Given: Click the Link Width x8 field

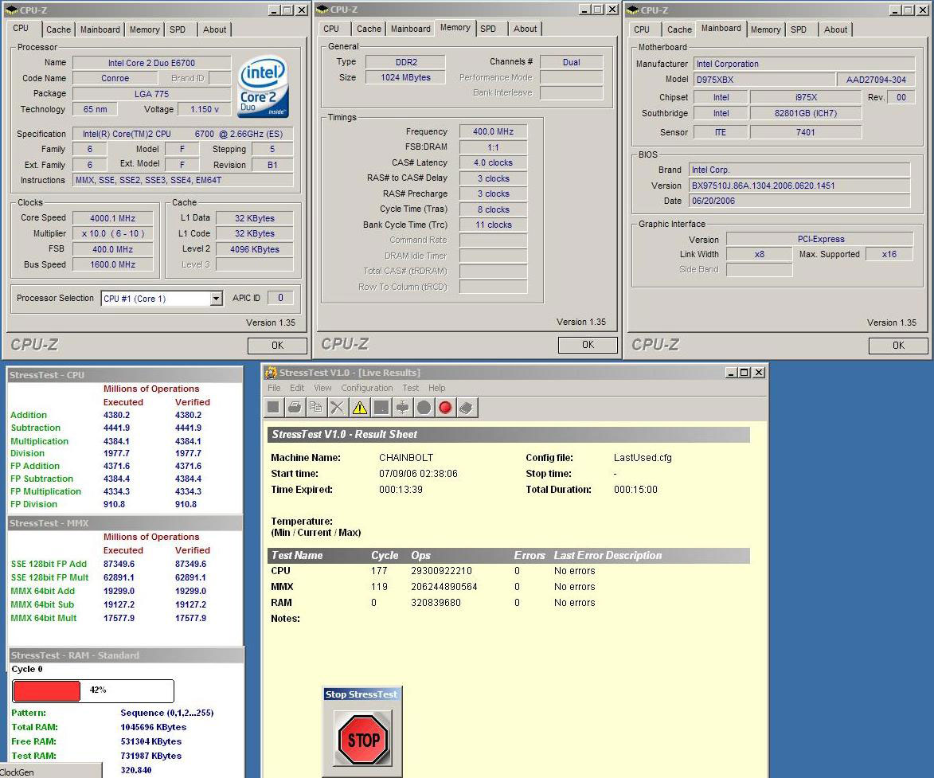Looking at the screenshot, I should 760,254.
